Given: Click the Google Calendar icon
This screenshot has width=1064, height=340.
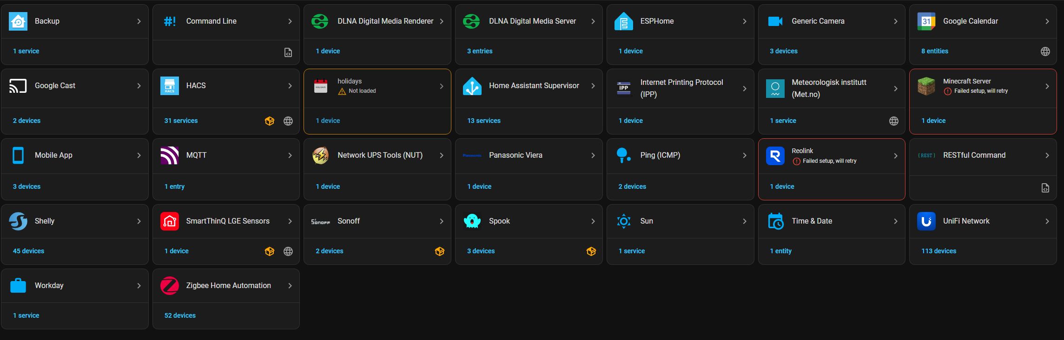Looking at the screenshot, I should pyautogui.click(x=926, y=21).
